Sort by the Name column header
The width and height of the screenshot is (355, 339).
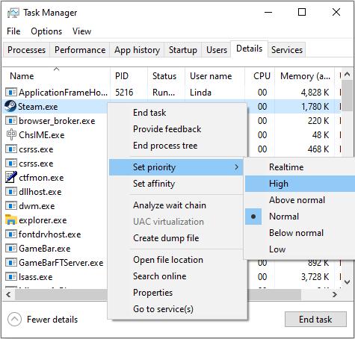point(22,76)
